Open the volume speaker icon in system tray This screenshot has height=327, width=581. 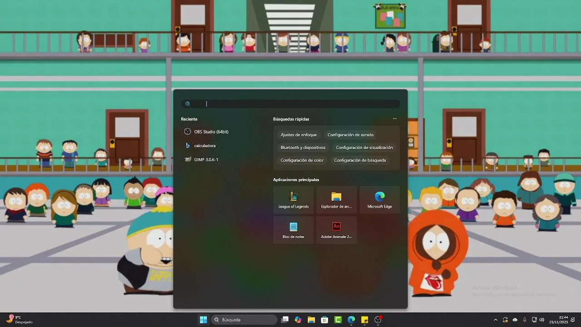[542, 320]
